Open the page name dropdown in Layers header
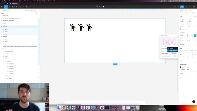Image resolution: width=197 pixels, height=111 pixels. [31, 10]
